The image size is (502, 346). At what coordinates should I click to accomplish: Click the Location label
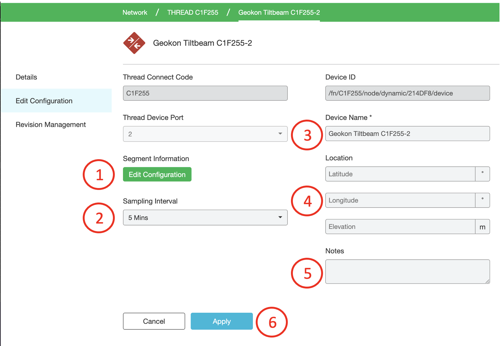click(x=339, y=158)
